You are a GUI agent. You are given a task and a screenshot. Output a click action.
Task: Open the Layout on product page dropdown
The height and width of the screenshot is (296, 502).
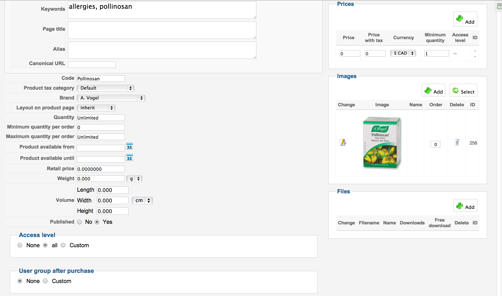tap(96, 108)
